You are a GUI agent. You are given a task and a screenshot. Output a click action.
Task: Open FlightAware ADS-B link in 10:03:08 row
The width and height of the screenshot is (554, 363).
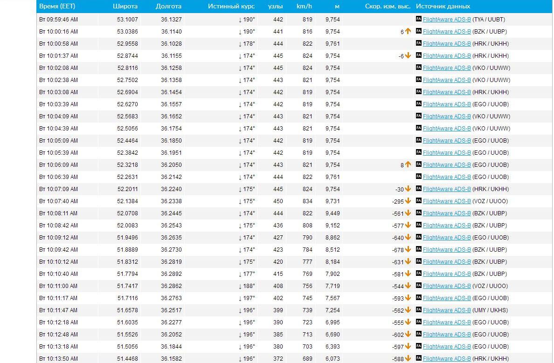447,92
